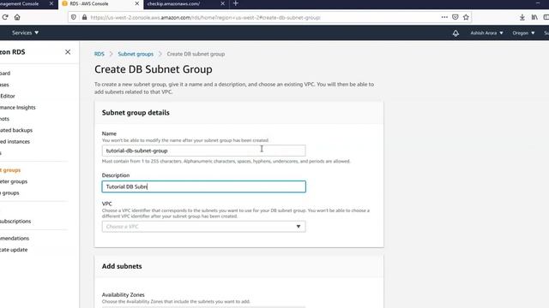Click the subnet group Name input field
Image resolution: width=549 pixels, height=308 pixels.
click(204, 151)
